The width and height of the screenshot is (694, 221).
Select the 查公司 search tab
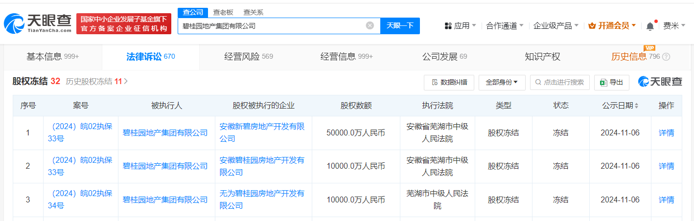pos(193,12)
